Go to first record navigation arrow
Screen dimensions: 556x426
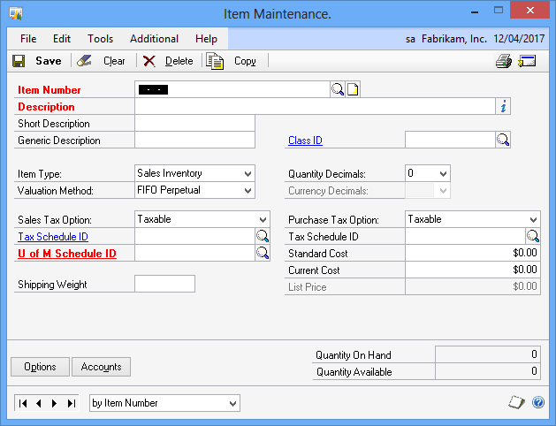point(23,403)
